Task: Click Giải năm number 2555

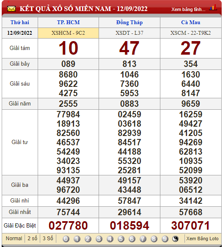Action: point(68,104)
